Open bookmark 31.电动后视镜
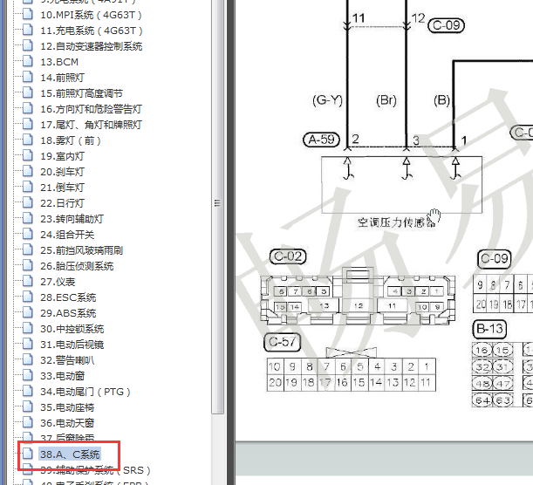Viewport: 533px width, 485px height. (x=72, y=345)
